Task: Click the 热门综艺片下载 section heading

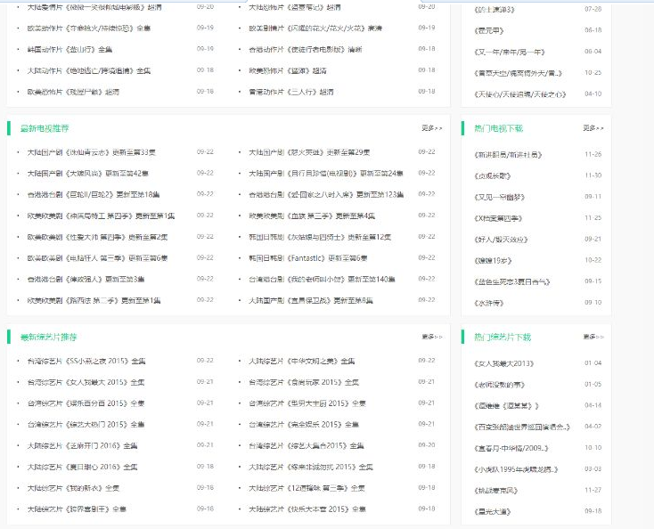Action: click(503, 337)
